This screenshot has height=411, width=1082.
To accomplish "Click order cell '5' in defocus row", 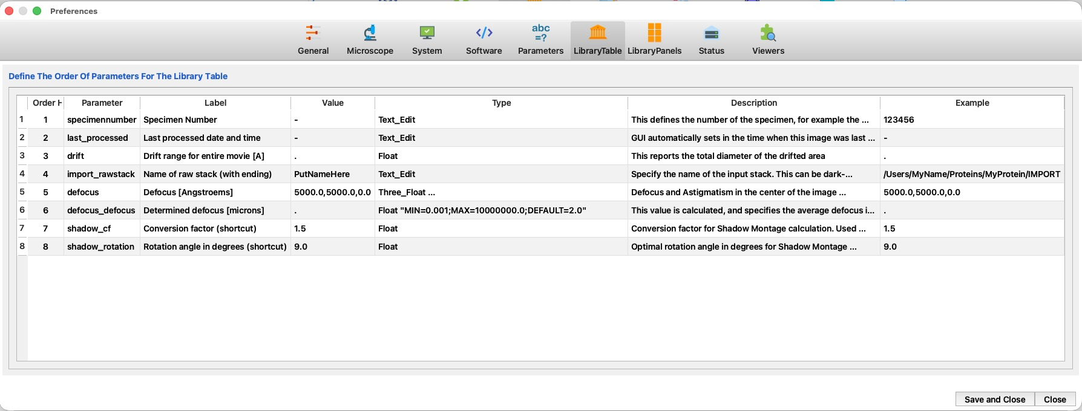I will tap(45, 192).
